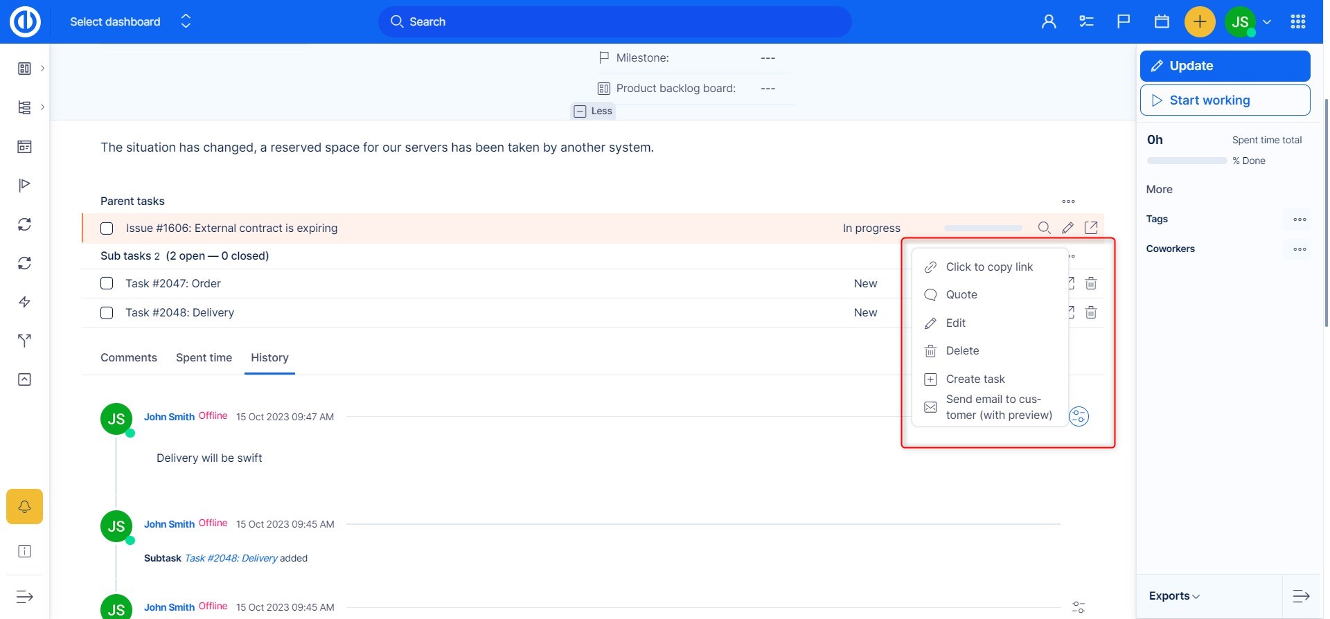Click magnifier icon on parent task row
This screenshot has width=1330, height=619.
pyautogui.click(x=1044, y=228)
